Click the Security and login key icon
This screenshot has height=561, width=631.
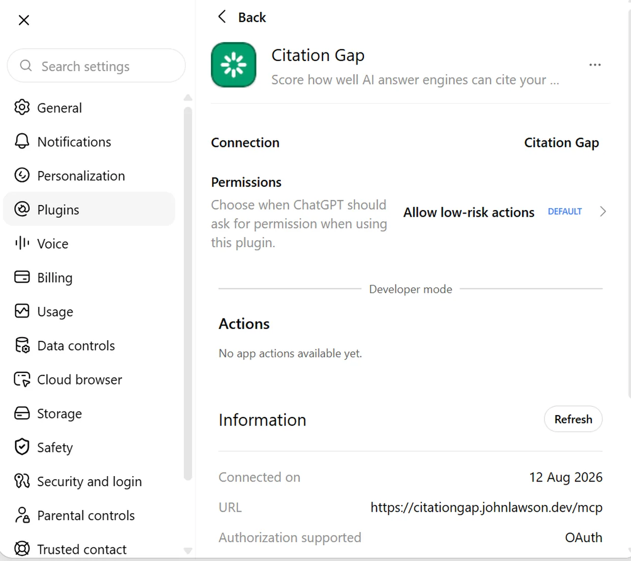(x=22, y=481)
